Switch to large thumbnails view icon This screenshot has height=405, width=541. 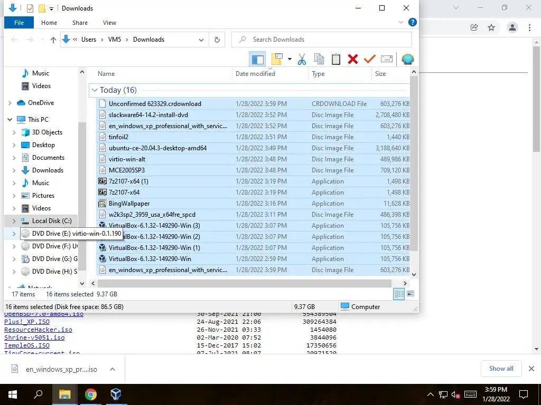pyautogui.click(x=411, y=294)
